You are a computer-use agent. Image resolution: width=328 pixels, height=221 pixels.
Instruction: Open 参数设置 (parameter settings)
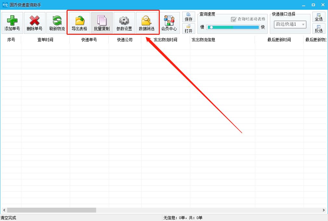[x=124, y=22]
